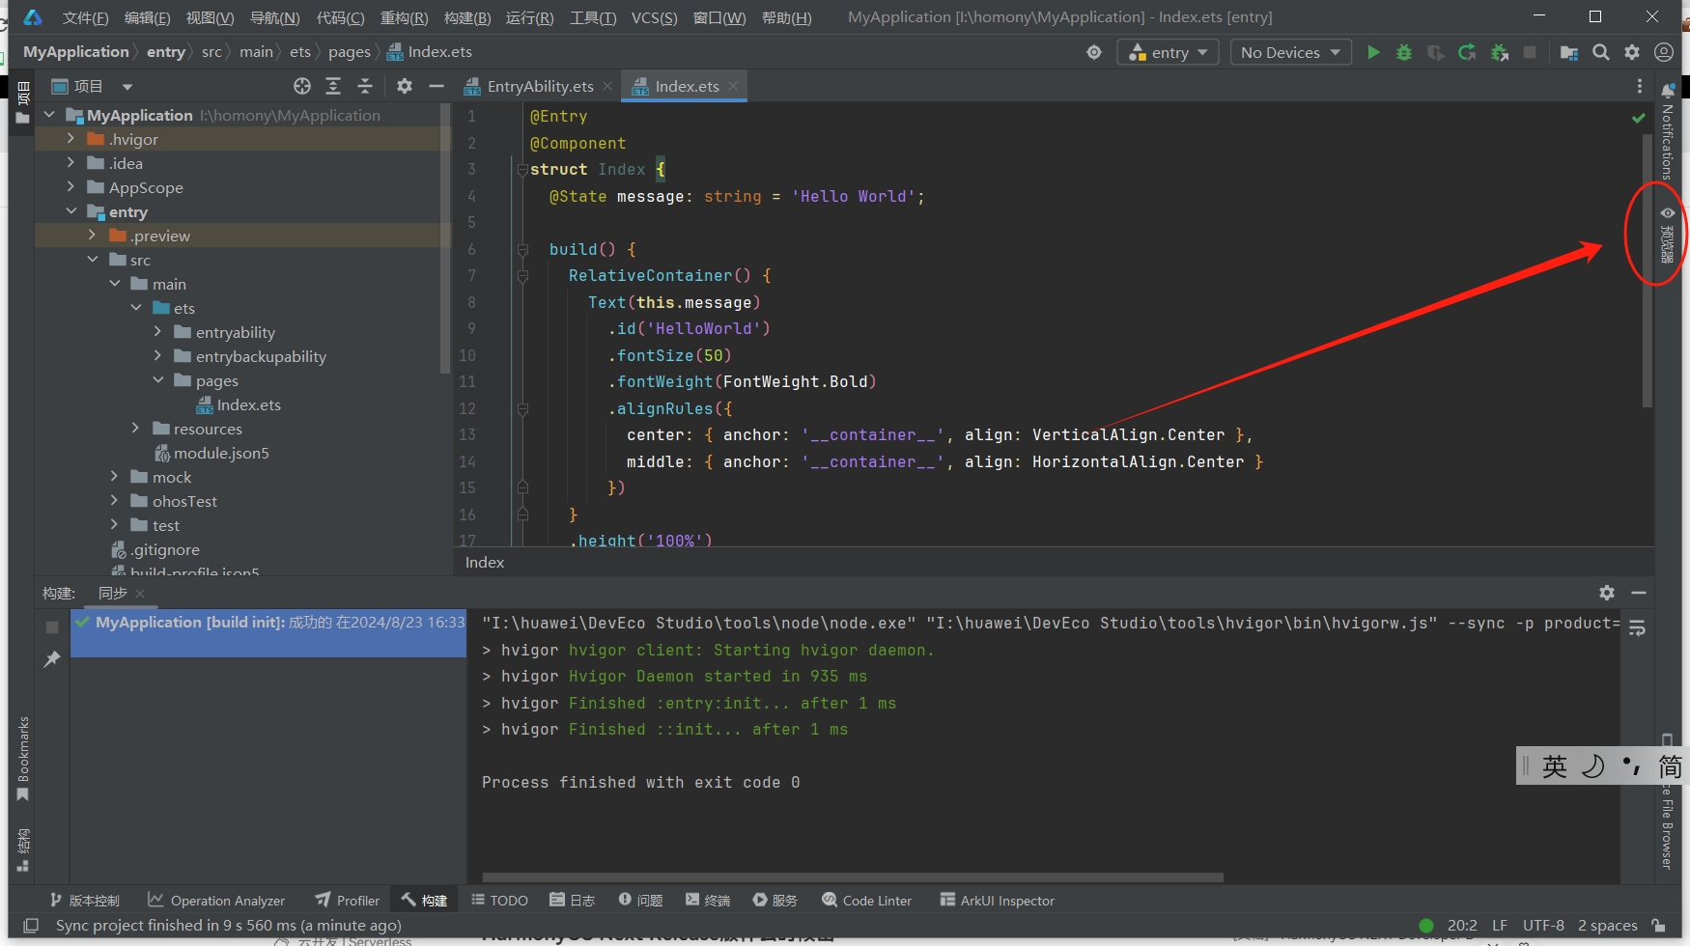Open settings using the top toolbar gear

[x=1632, y=52]
